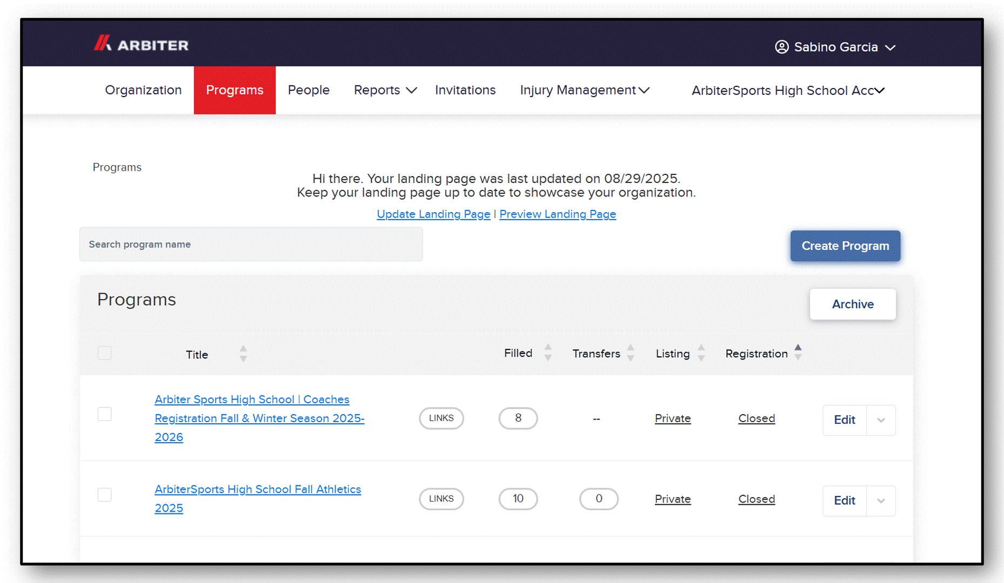Viewport: 1004px width, 583px height.
Task: Click the Filled count 8 badge
Action: 518,418
